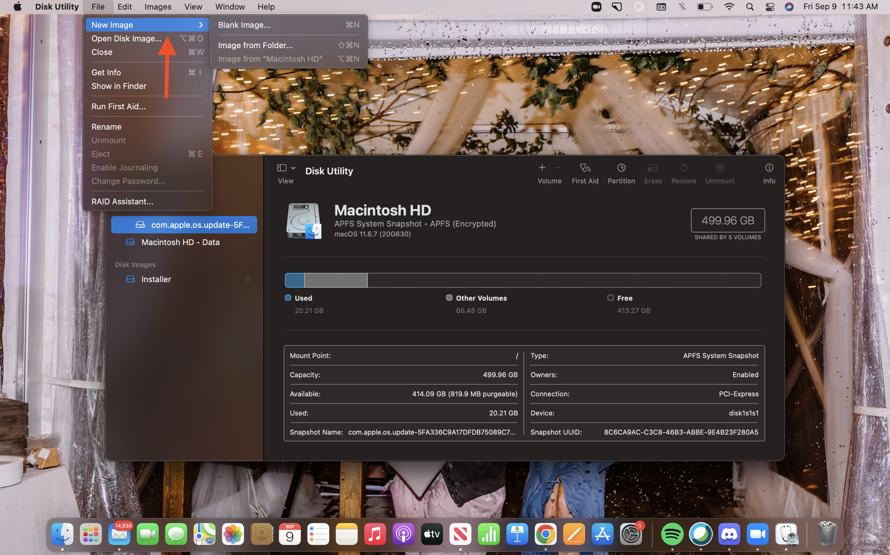Open Spotlight search in menu bar

[x=750, y=6]
